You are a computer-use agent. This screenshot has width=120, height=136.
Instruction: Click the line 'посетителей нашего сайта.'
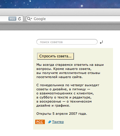59,77
